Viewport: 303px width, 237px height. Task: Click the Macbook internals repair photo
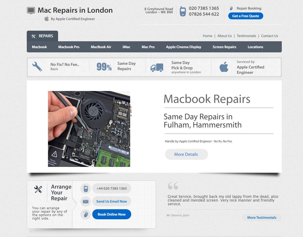[89, 129]
